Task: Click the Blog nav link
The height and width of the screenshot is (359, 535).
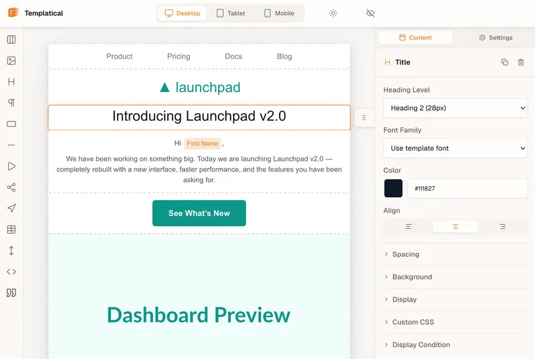Action: 284,56
